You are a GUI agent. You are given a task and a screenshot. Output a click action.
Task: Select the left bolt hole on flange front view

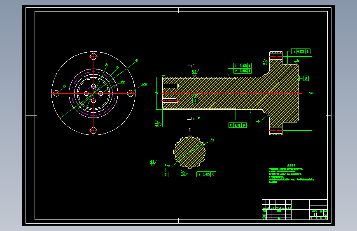pyautogui.click(x=56, y=93)
